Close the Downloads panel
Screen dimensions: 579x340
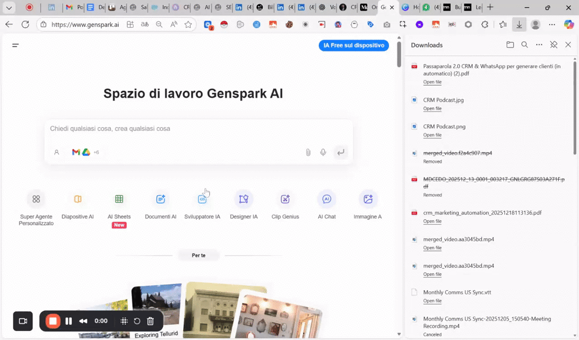coord(568,45)
